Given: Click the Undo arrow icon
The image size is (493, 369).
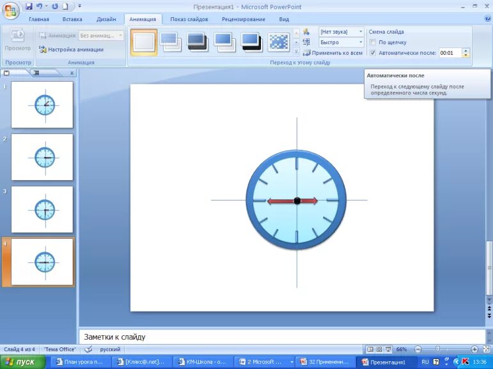Looking at the screenshot, I should coord(39,6).
